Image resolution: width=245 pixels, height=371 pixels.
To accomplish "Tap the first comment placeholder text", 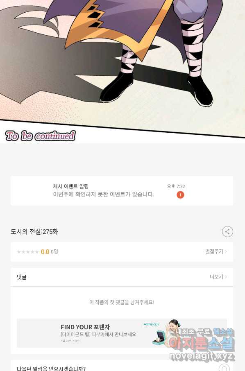I will [x=122, y=302].
